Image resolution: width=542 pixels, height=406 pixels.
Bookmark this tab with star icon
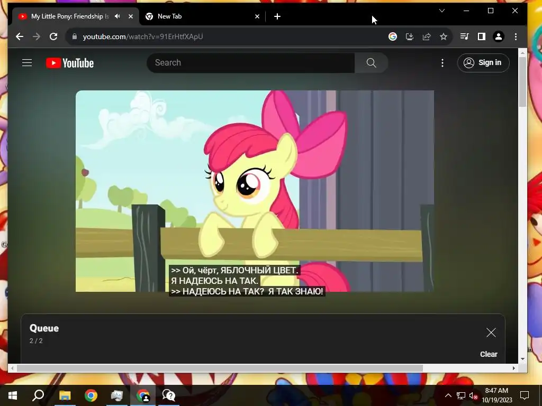coord(444,36)
